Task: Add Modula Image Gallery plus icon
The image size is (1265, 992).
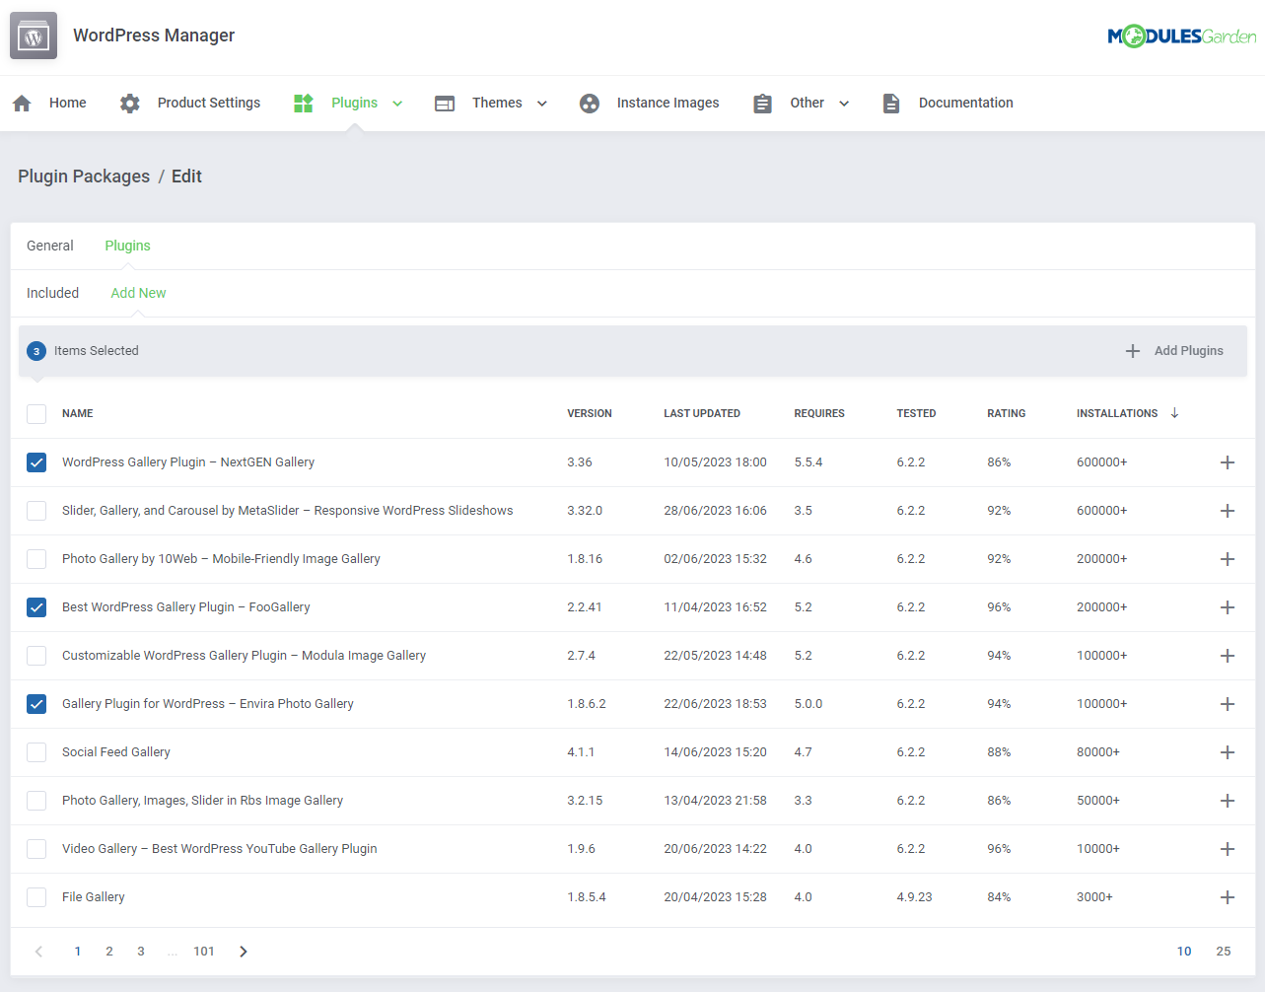Action: (1228, 656)
